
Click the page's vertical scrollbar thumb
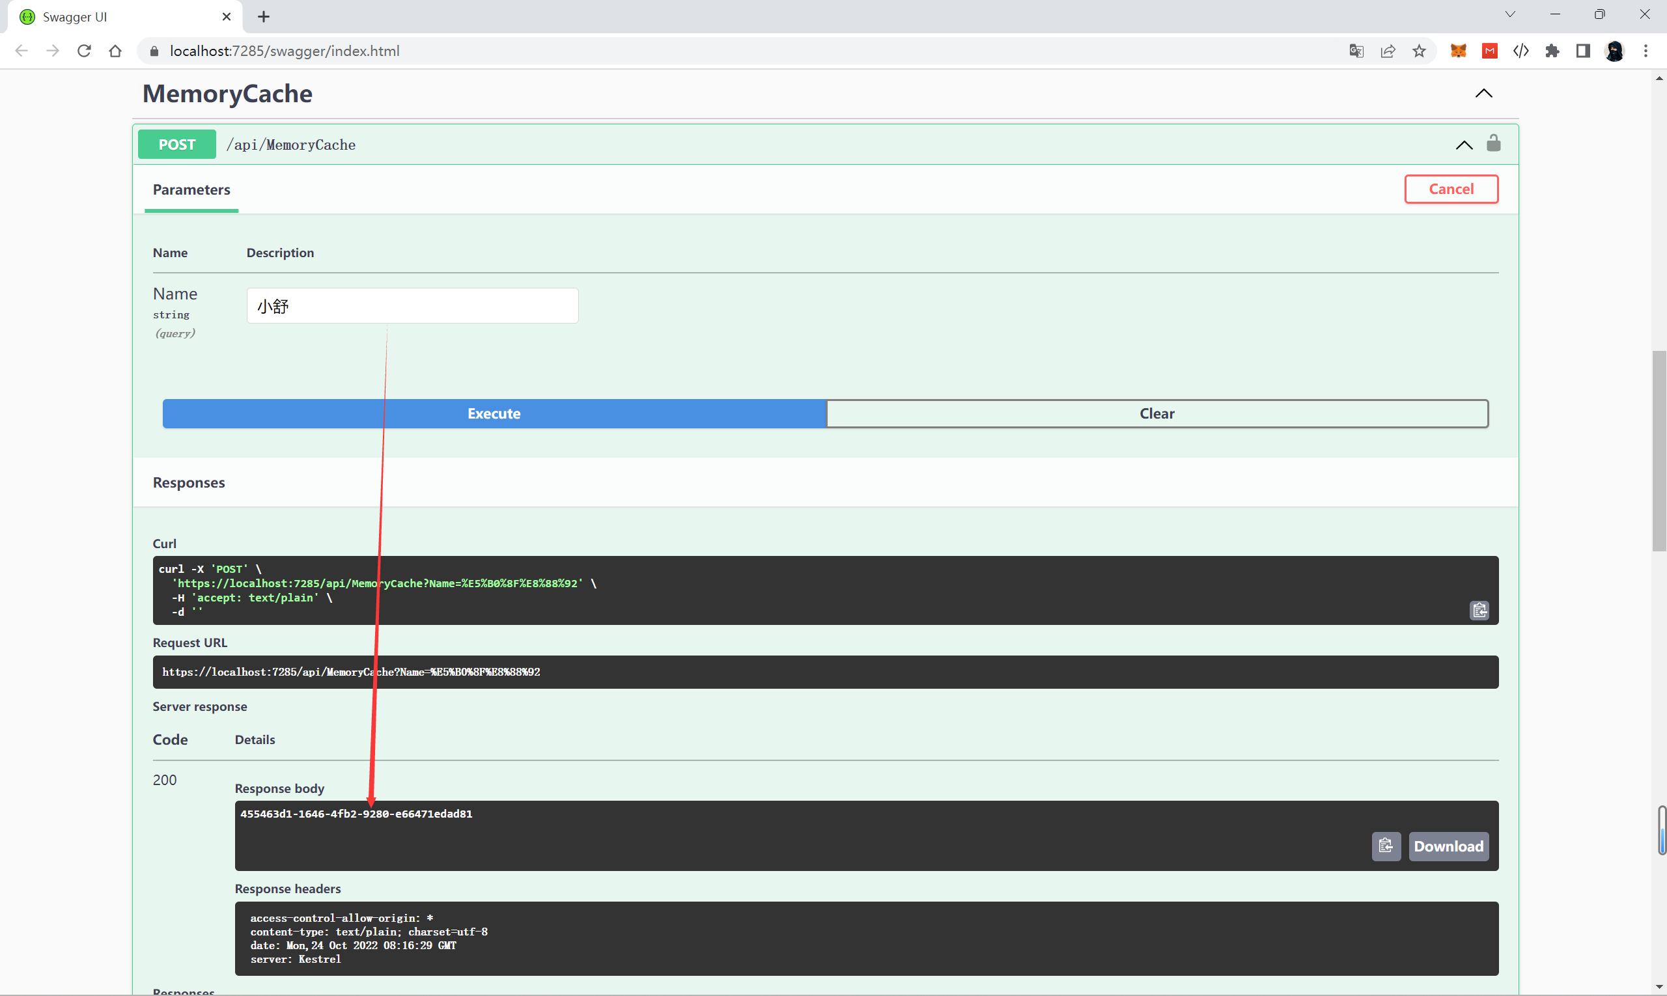(x=1659, y=450)
